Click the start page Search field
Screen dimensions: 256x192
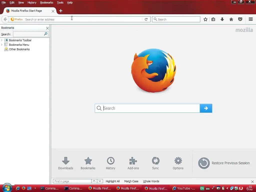pos(147,108)
